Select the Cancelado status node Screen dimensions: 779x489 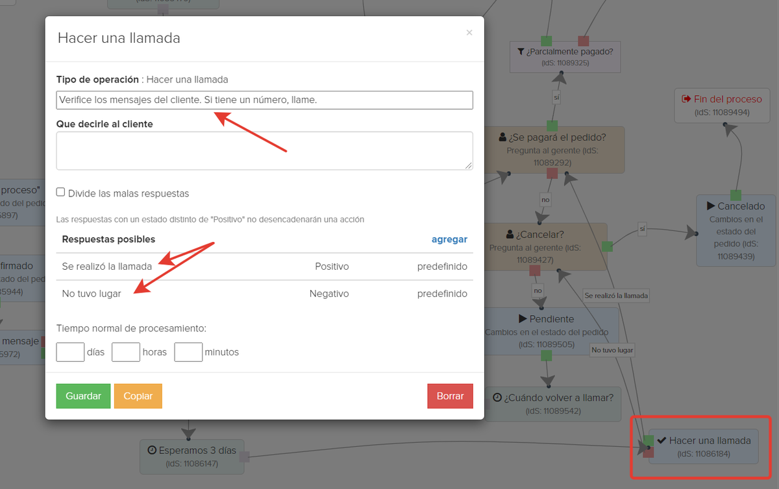click(736, 230)
